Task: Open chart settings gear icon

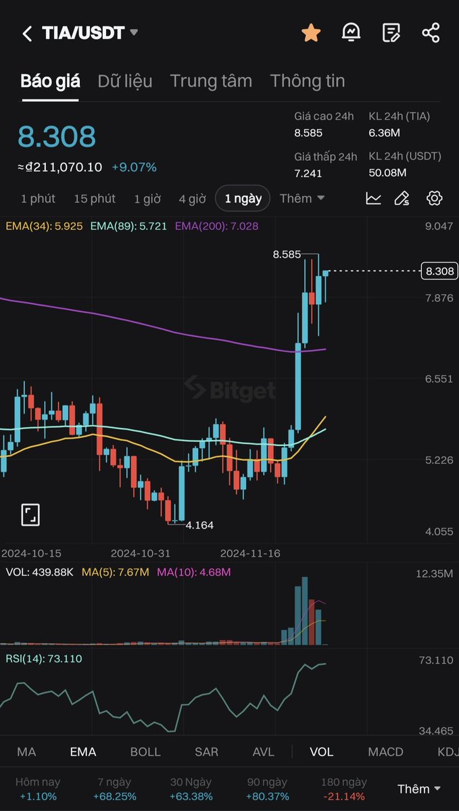Action: 435,198
